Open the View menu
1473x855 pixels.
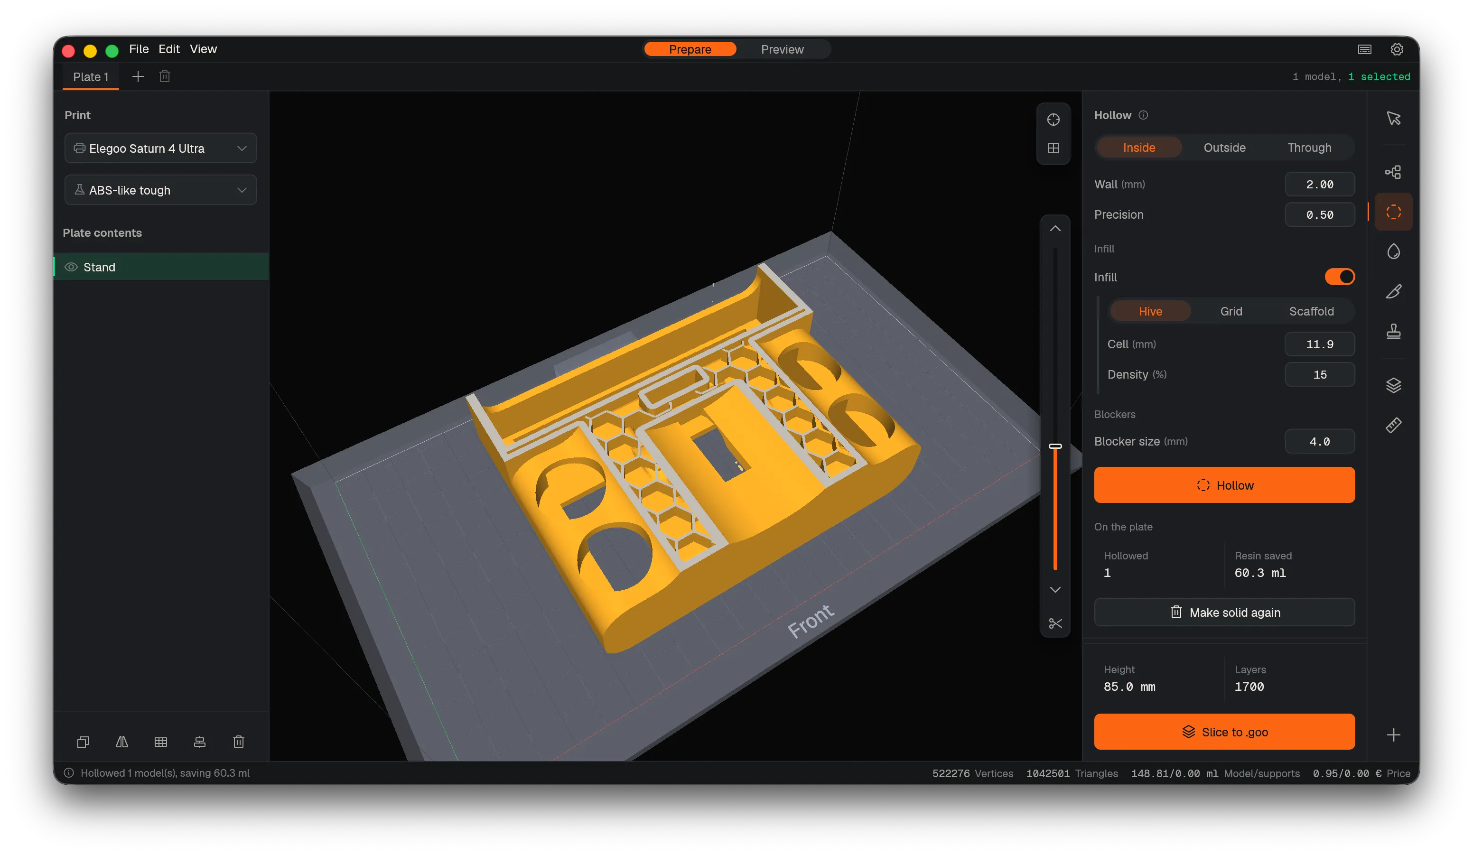click(203, 49)
